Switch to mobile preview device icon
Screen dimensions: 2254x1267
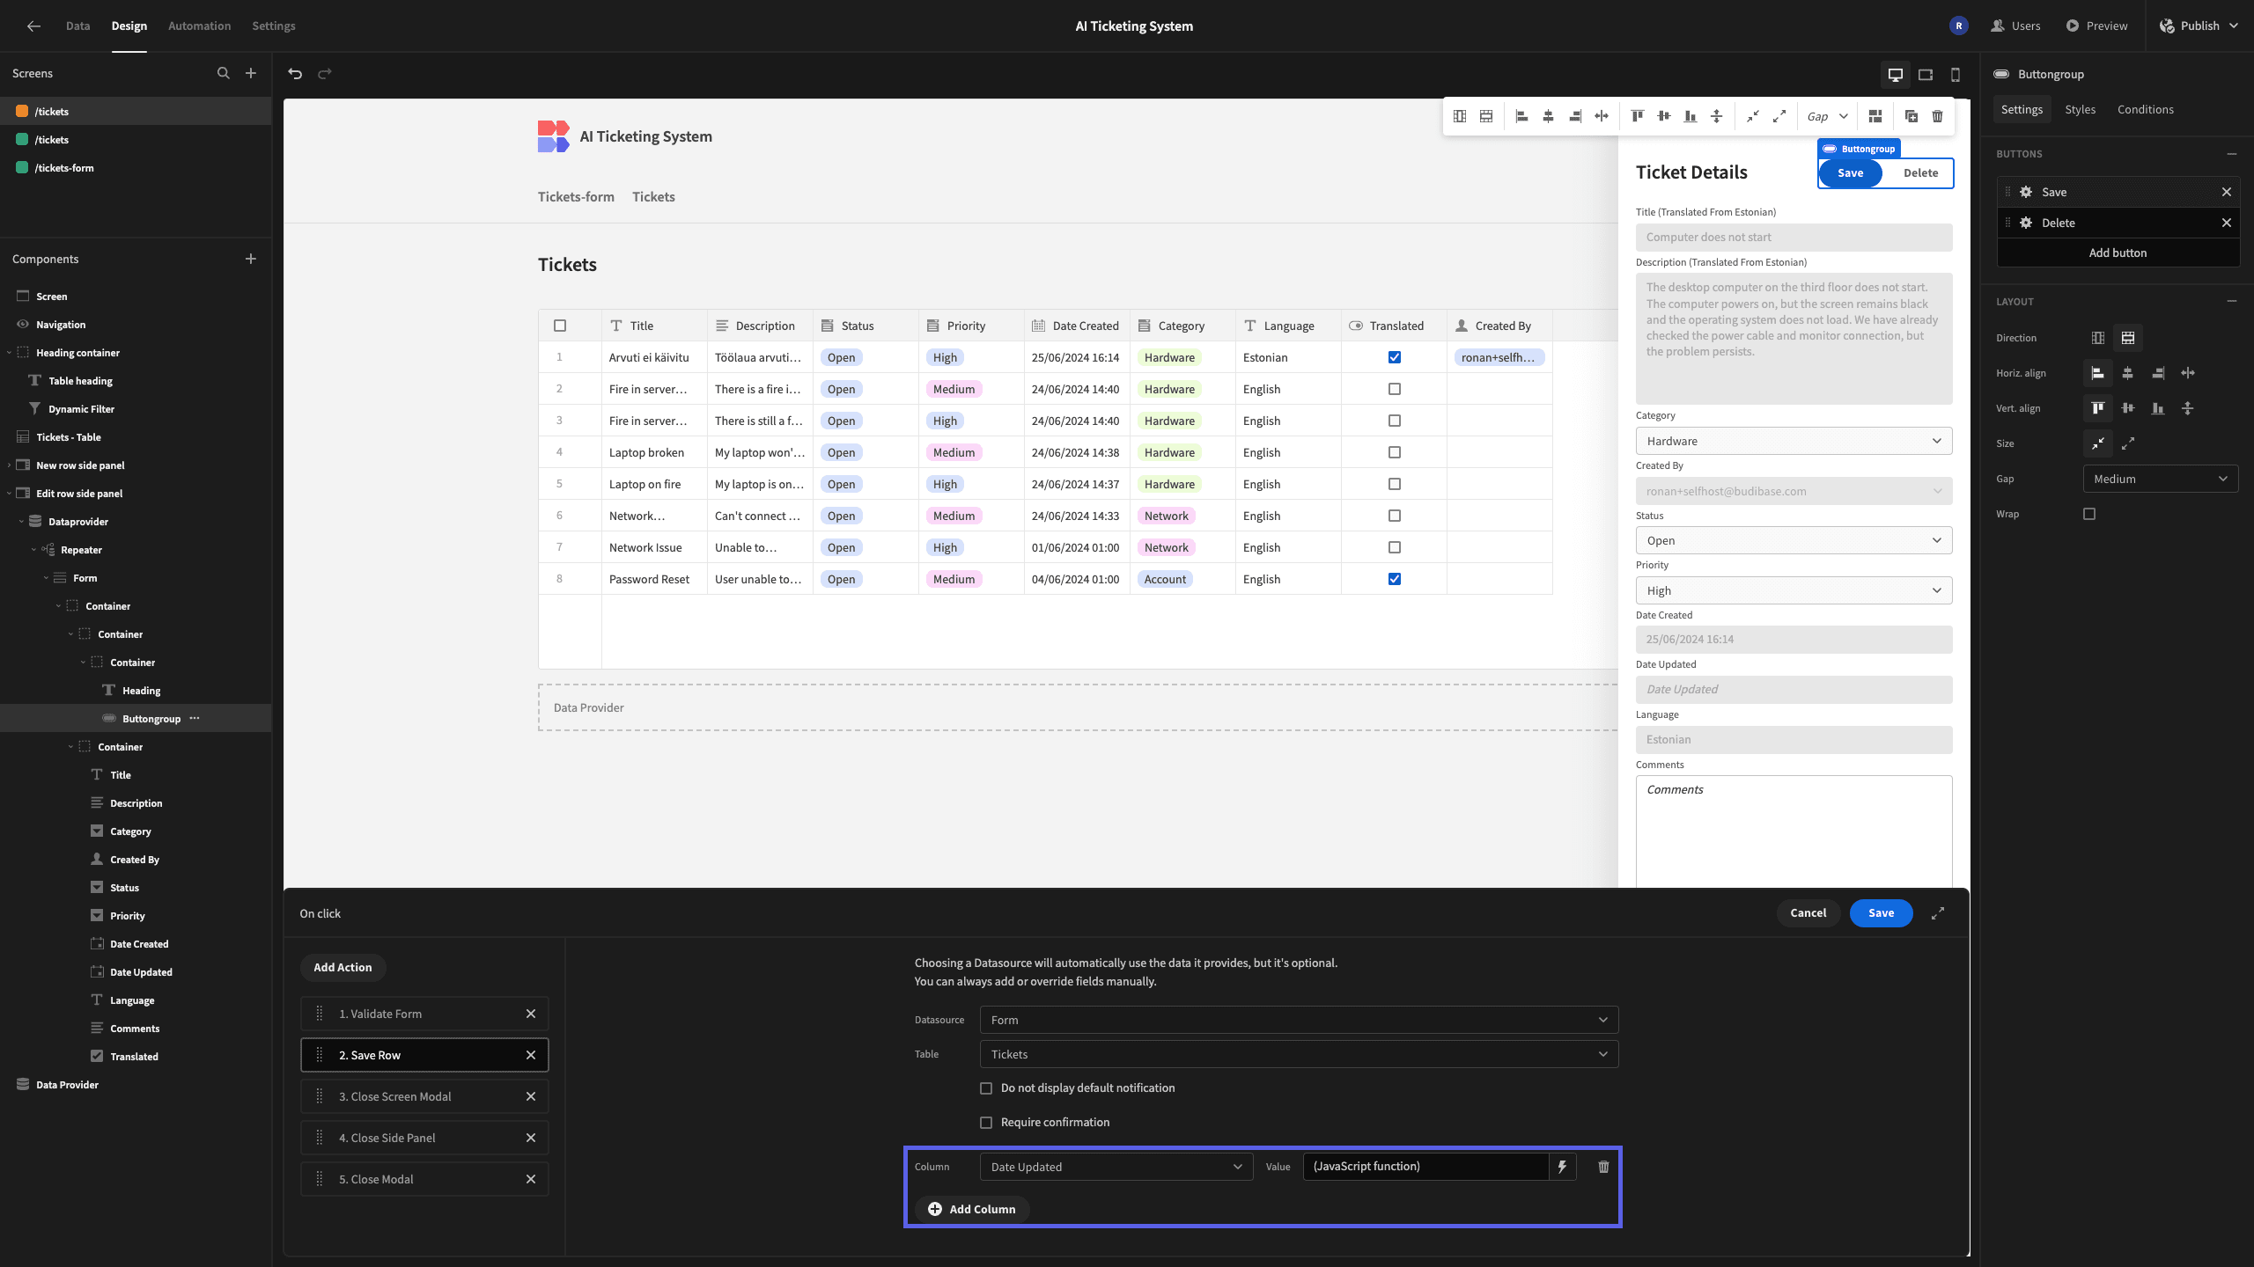(1956, 75)
